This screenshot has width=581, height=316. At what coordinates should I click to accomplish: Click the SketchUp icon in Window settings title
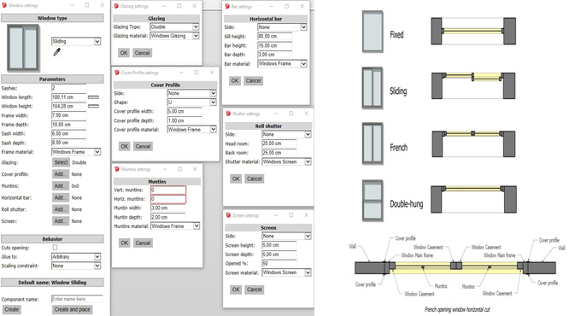click(x=4, y=6)
